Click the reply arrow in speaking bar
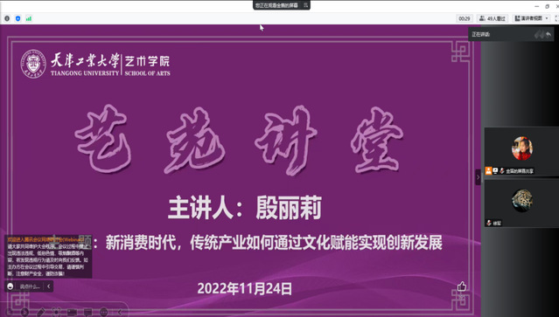 coord(549,34)
